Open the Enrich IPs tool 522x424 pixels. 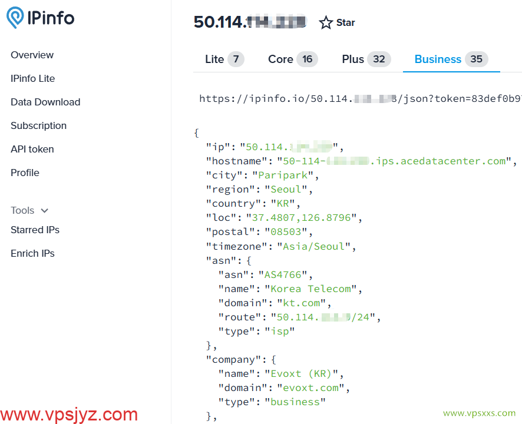pyautogui.click(x=32, y=254)
